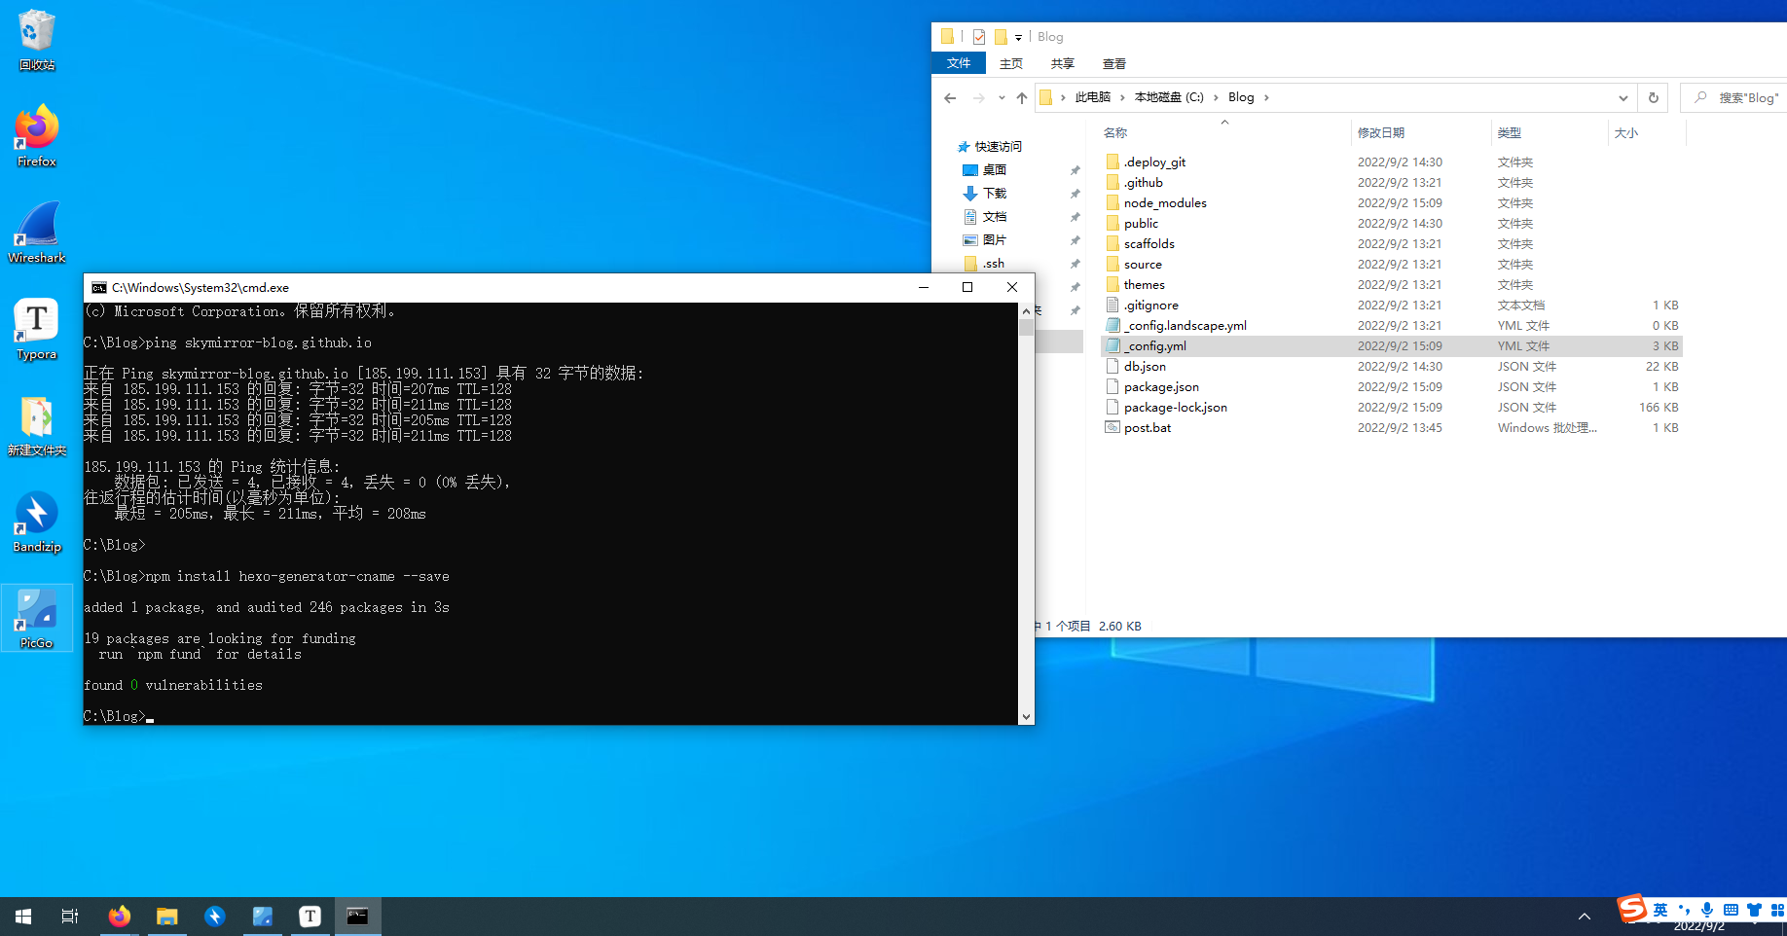Image resolution: width=1787 pixels, height=936 pixels.
Task: Show hidden system tray icons
Action: 1585,917
